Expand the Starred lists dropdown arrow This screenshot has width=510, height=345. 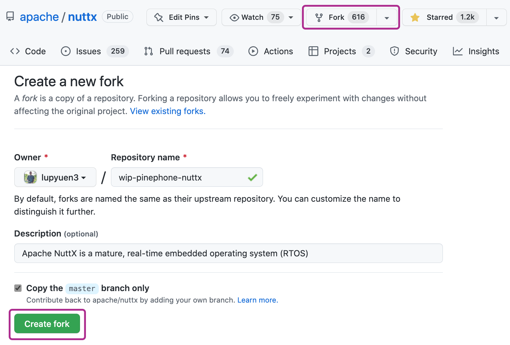(496, 18)
